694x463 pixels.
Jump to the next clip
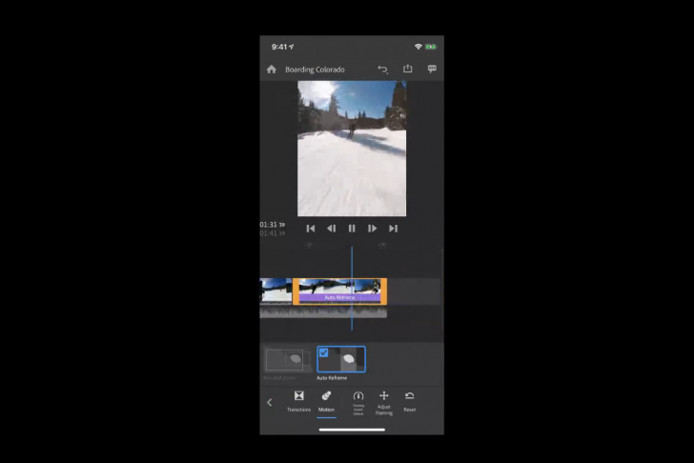(x=393, y=229)
